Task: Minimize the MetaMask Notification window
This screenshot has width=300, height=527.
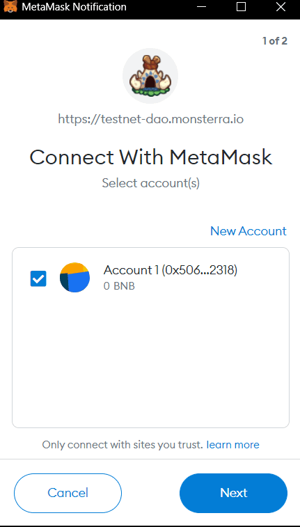Action: click(x=202, y=7)
